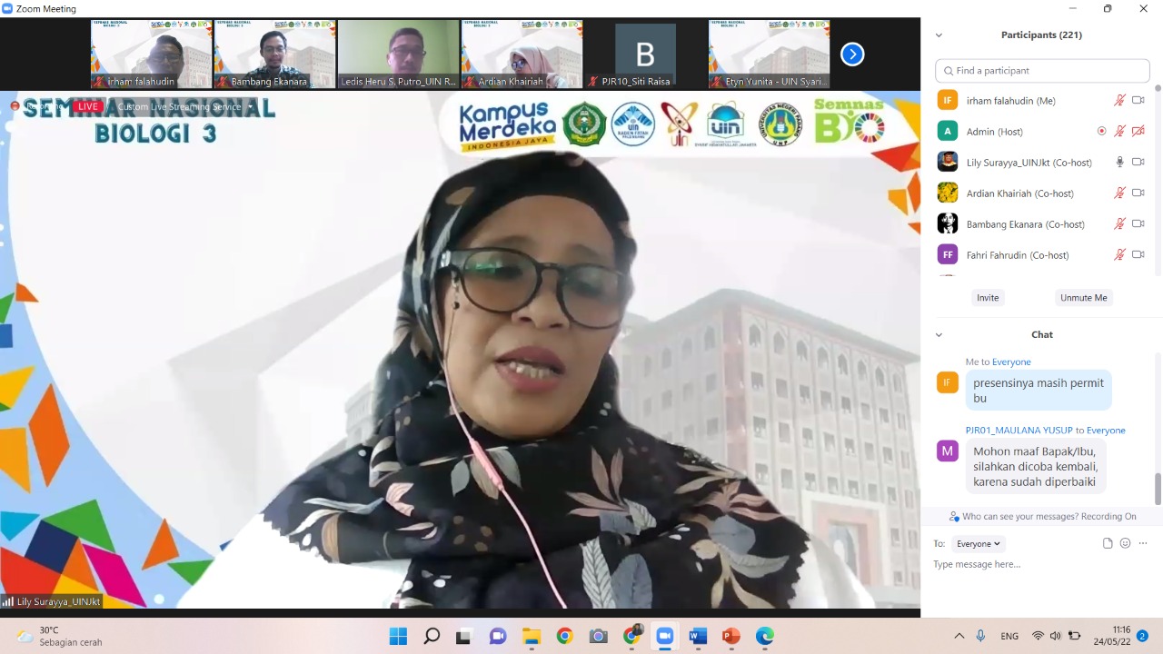Click the 'Lily Surayya_UINJkt' speaker name label
The image size is (1163, 654).
(58, 601)
